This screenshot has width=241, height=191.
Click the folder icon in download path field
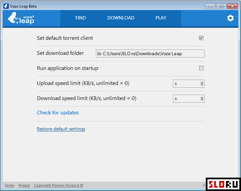coord(99,54)
